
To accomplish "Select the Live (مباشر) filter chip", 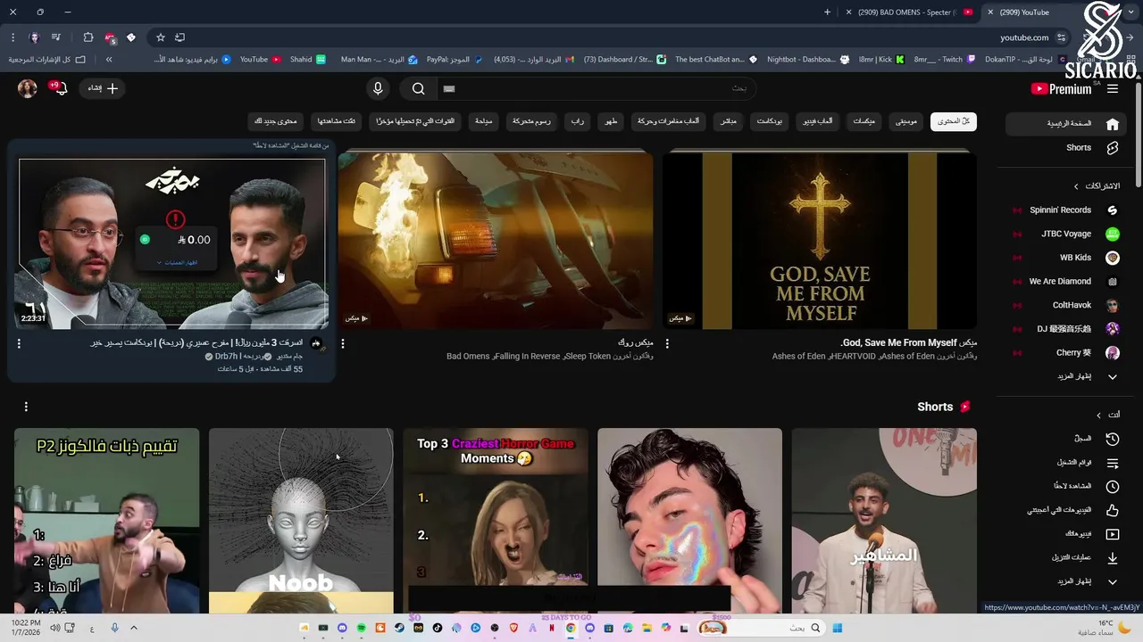I will coord(729,121).
